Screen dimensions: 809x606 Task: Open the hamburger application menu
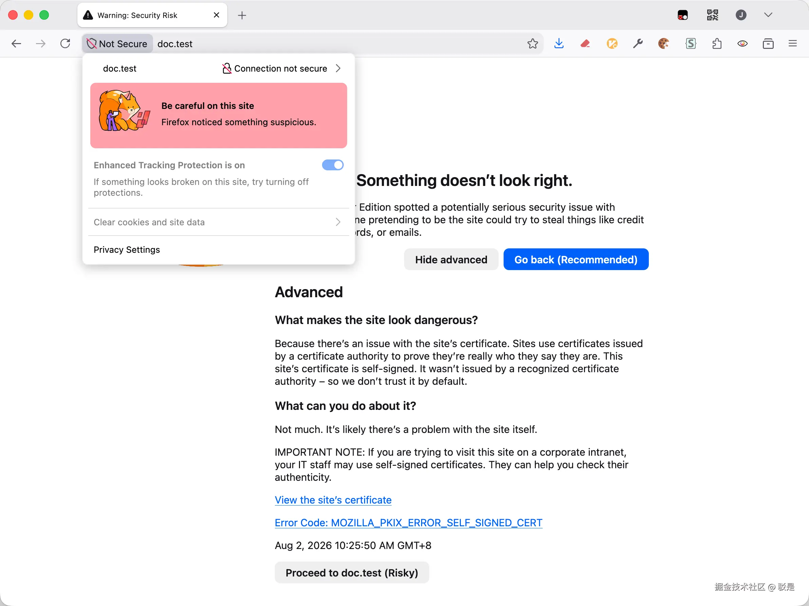tap(792, 43)
